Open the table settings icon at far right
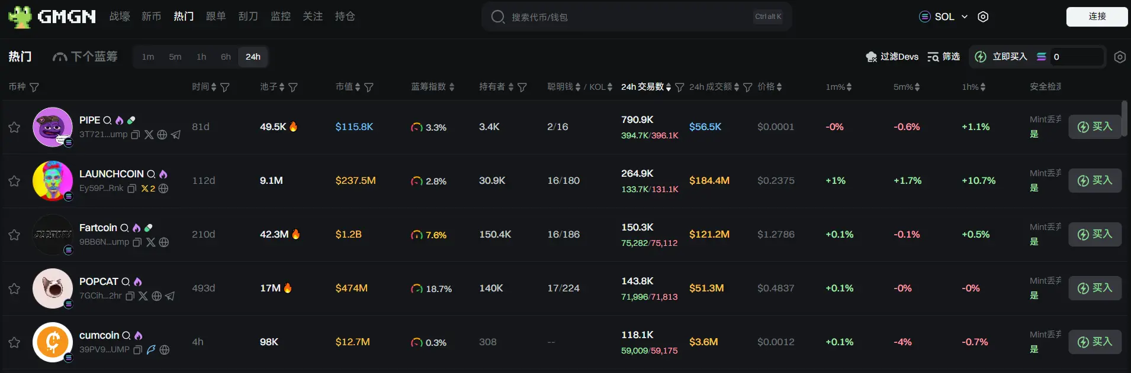1131x373 pixels. click(1119, 57)
